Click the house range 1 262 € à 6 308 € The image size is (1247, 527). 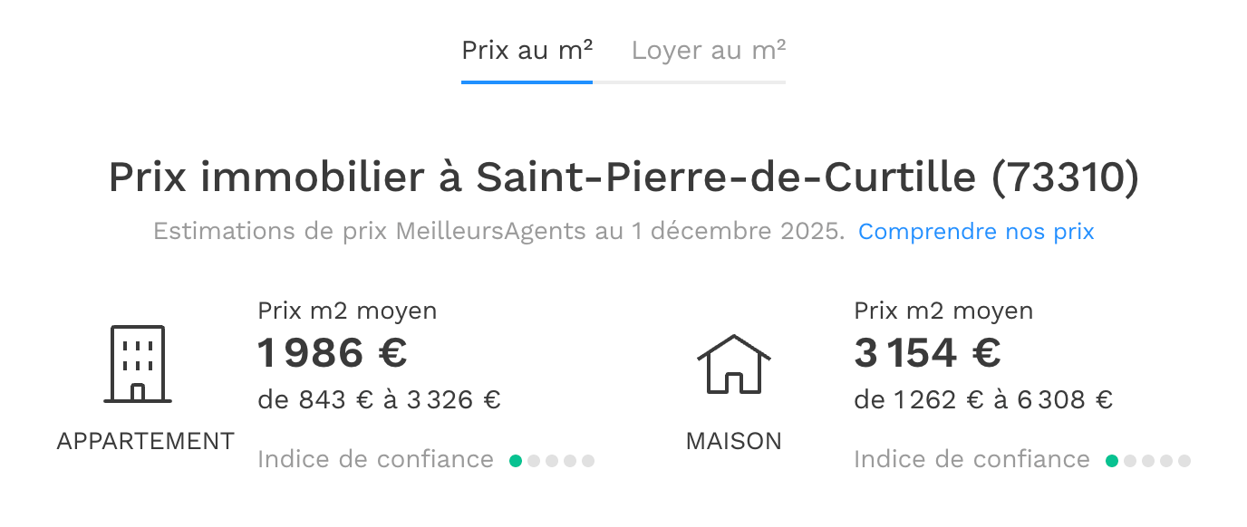click(983, 400)
